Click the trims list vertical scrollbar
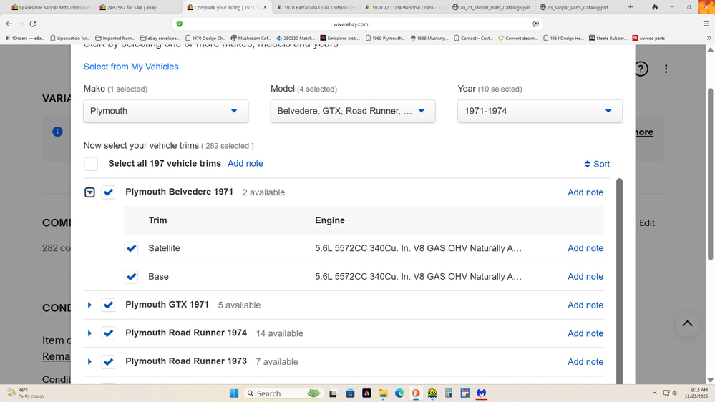 tap(619, 281)
